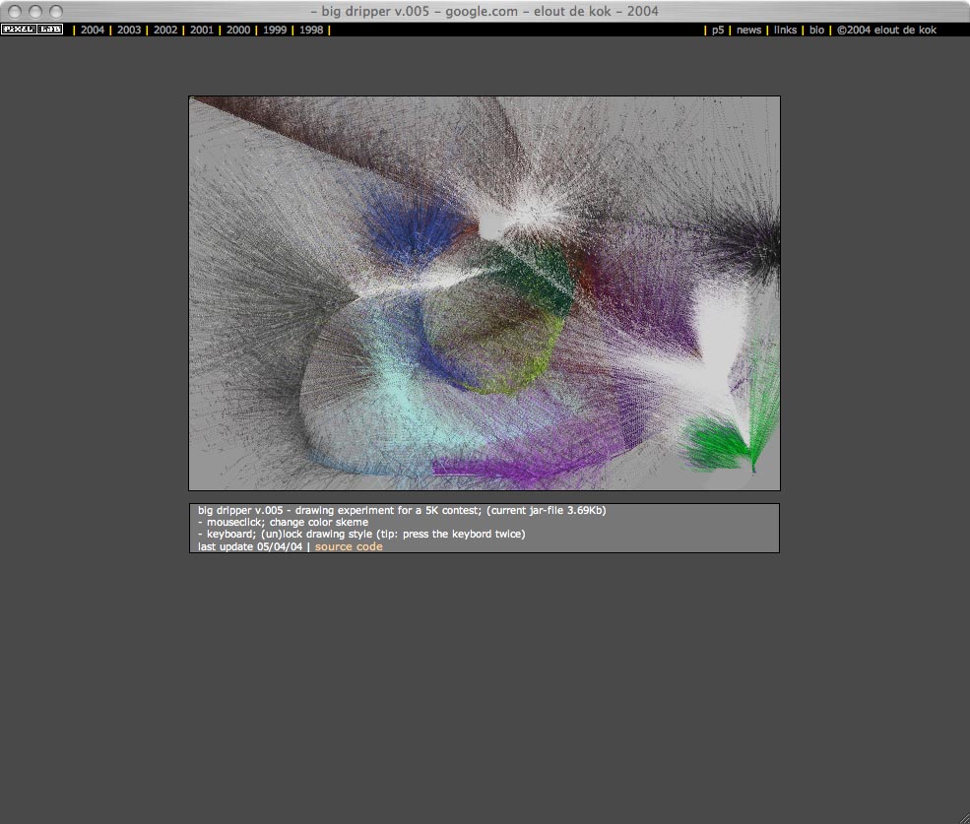The width and height of the screenshot is (970, 824).
Task: Click the window resize grip corner
Action: pyautogui.click(x=963, y=817)
